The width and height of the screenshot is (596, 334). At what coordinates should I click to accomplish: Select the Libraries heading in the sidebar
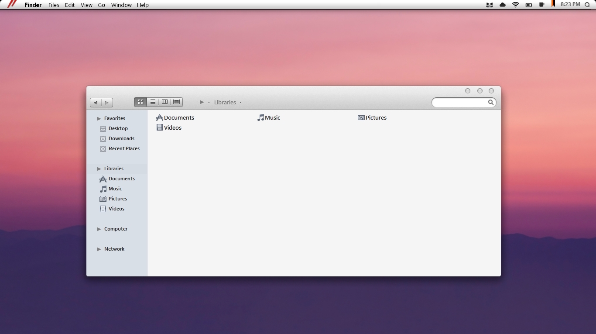114,169
